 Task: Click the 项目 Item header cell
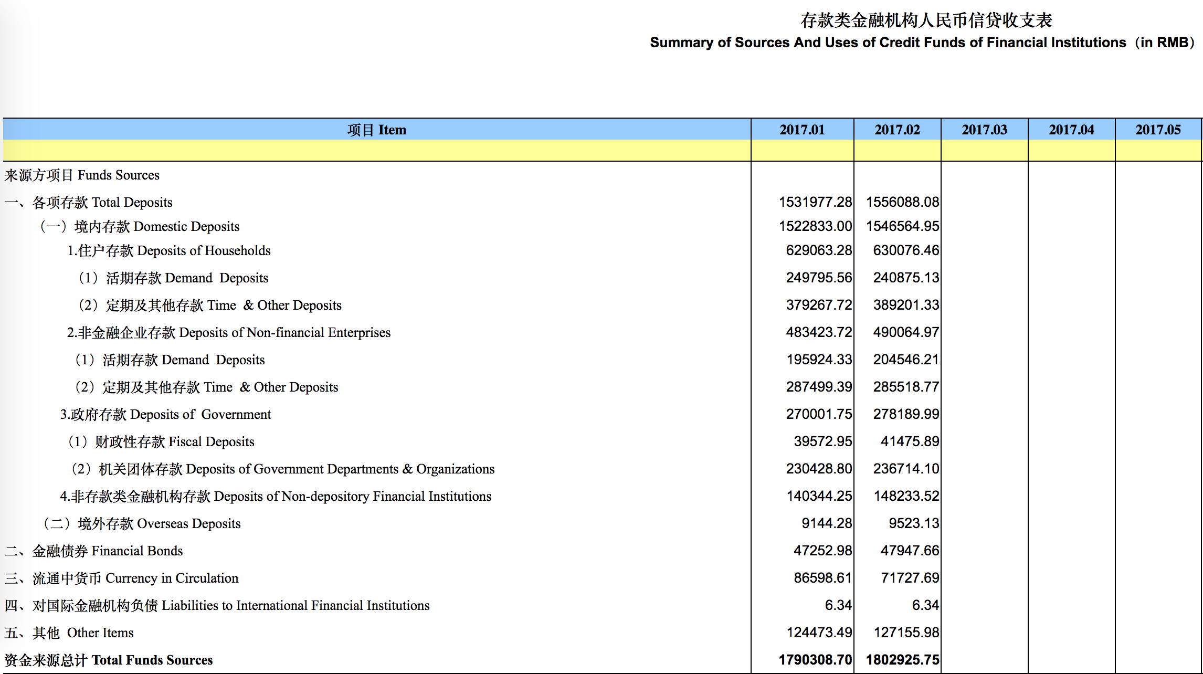[376, 130]
